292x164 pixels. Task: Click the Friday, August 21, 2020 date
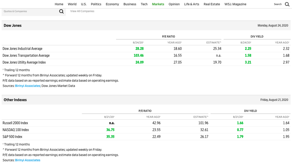(274, 100)
